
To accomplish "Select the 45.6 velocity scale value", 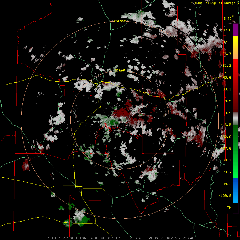I will 227,77.
